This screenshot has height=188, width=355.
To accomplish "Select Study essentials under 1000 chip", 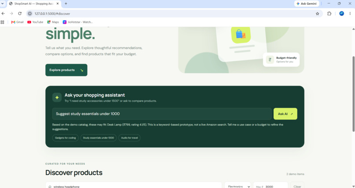I will pos(99,137).
